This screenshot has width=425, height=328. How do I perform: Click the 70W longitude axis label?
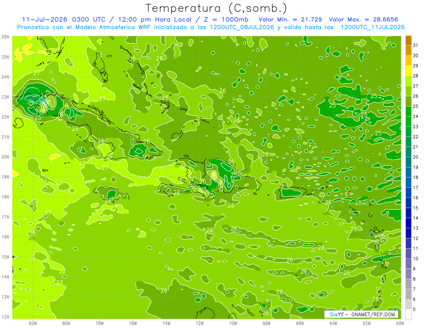click(233, 323)
